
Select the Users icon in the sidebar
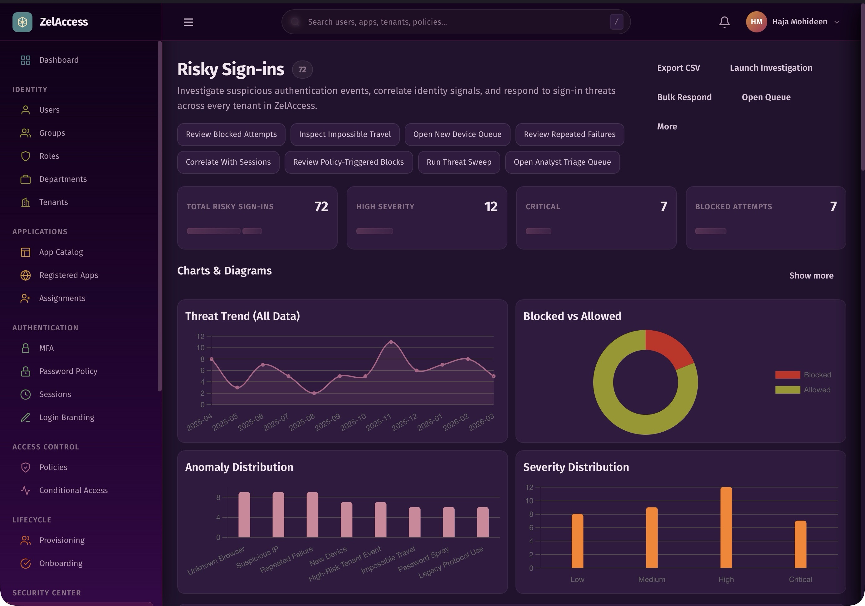(x=26, y=109)
